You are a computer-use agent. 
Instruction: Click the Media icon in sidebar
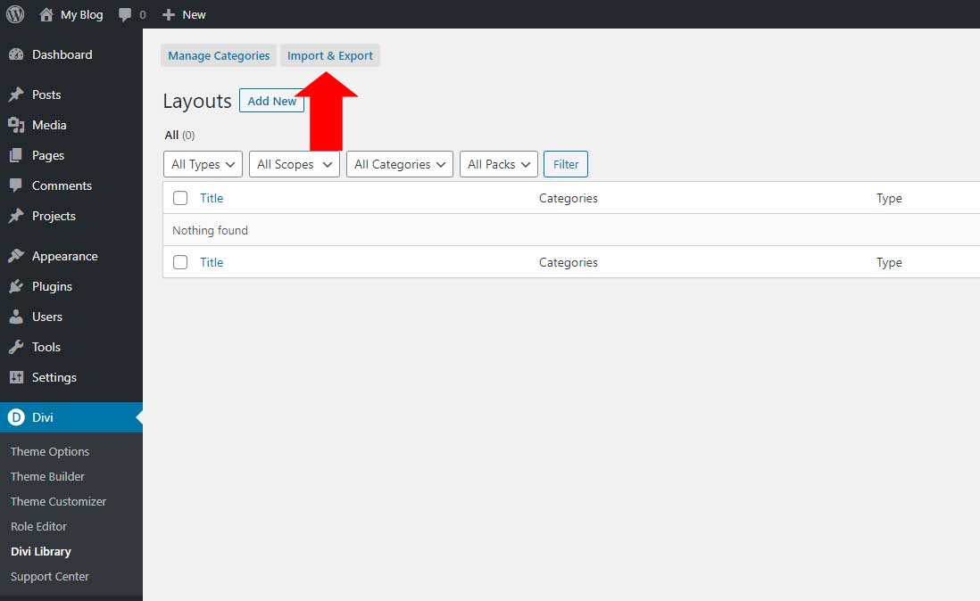click(16, 125)
